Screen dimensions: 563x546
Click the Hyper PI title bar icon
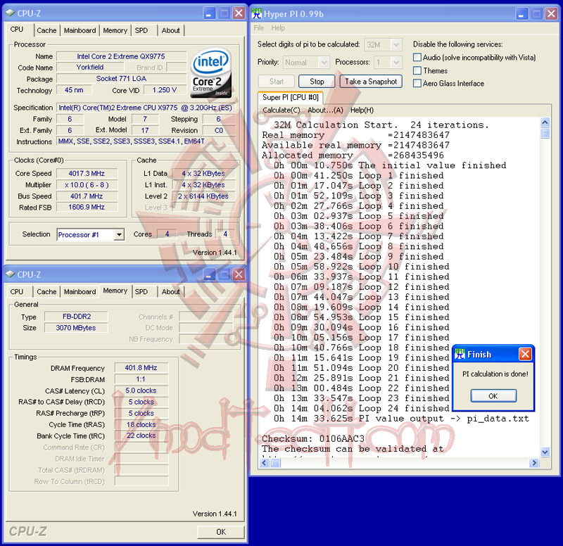[256, 13]
